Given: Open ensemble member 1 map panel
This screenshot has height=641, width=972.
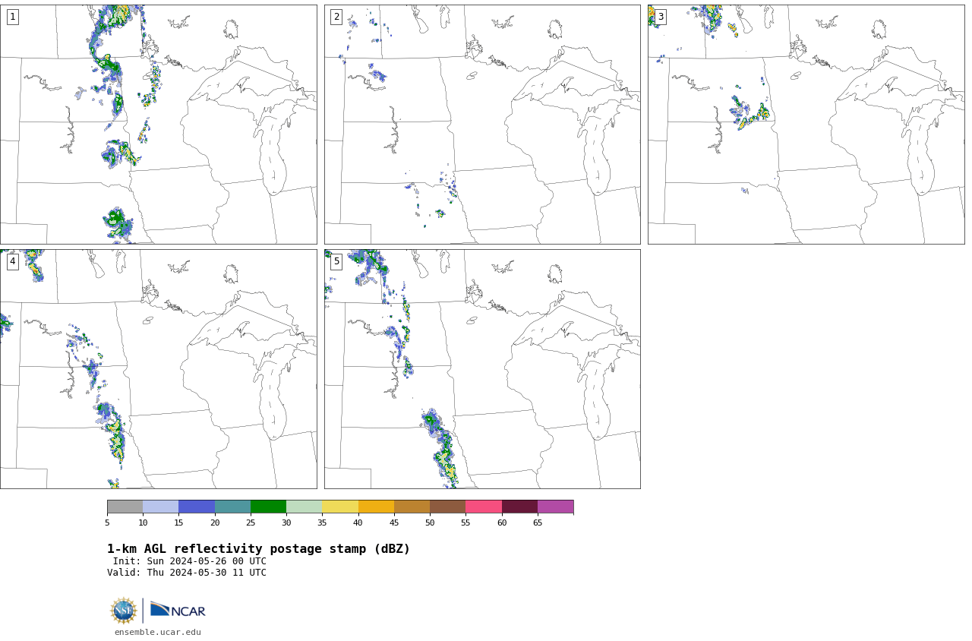Looking at the screenshot, I should pyautogui.click(x=158, y=125).
